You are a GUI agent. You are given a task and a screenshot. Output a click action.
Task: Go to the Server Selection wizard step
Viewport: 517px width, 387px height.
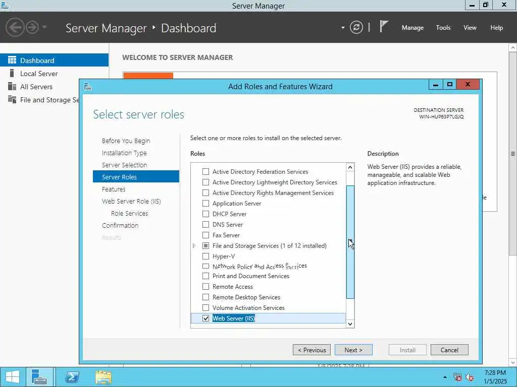(124, 165)
